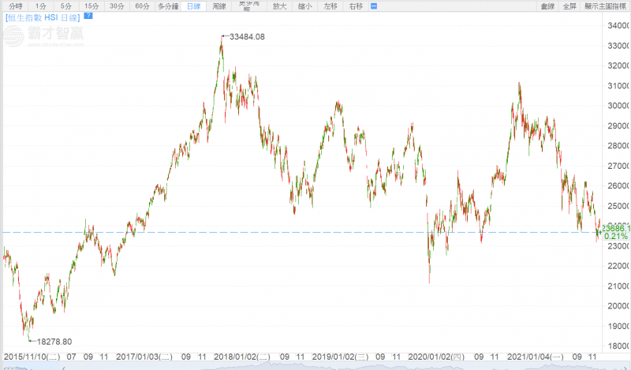631x370 pixels.
Task: Select the 30分 interval
Action: 117,6
